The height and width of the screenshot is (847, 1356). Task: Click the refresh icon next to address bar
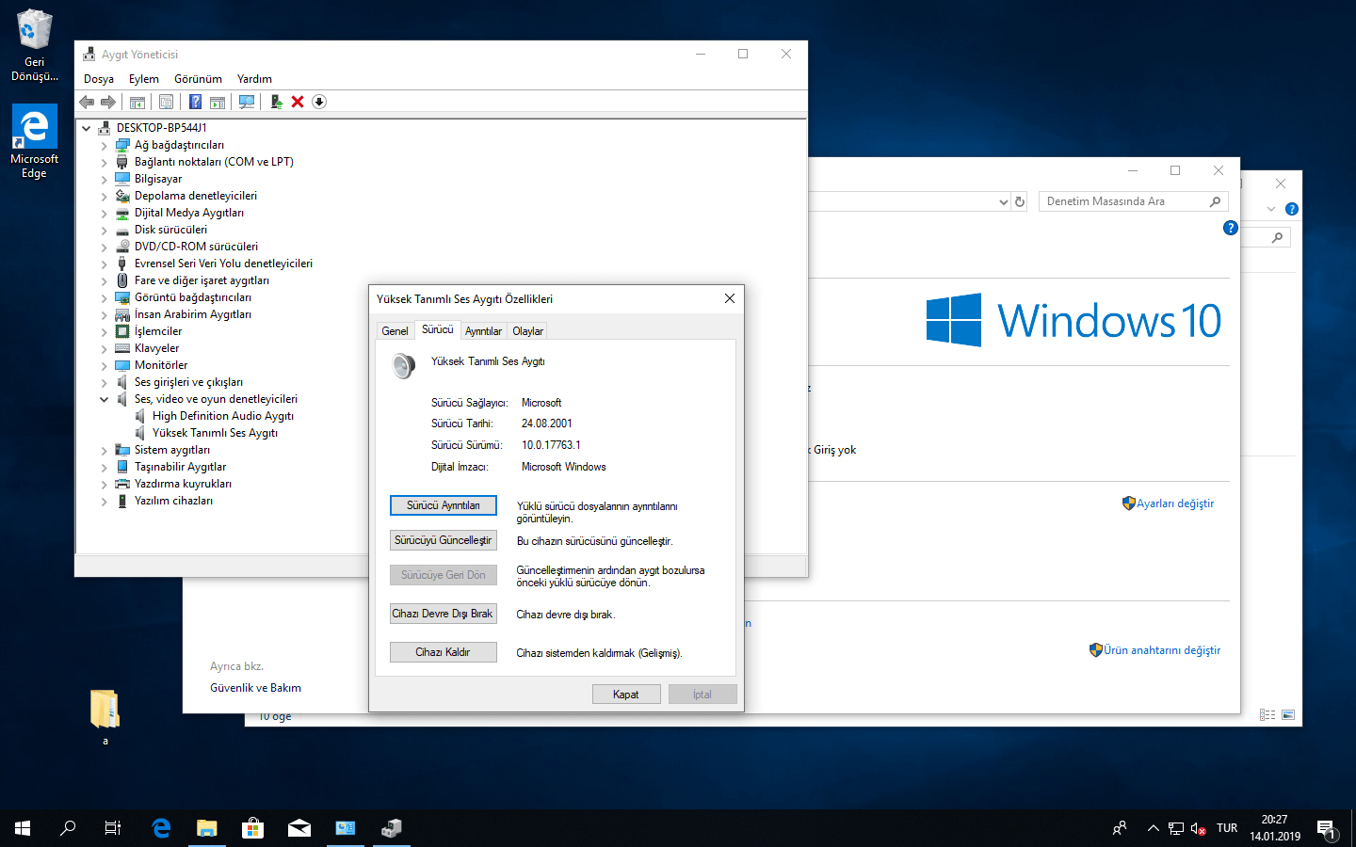1019,201
